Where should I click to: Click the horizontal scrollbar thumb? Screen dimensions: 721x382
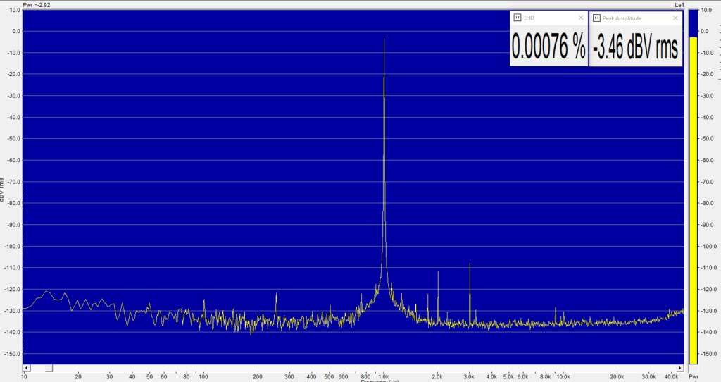coord(49,368)
